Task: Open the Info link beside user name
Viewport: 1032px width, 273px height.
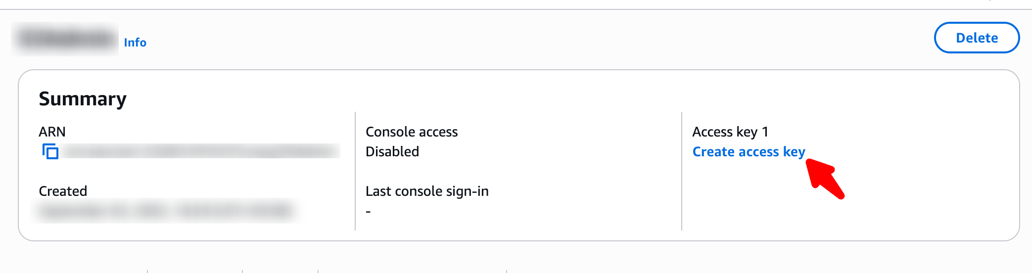Action: [x=135, y=43]
